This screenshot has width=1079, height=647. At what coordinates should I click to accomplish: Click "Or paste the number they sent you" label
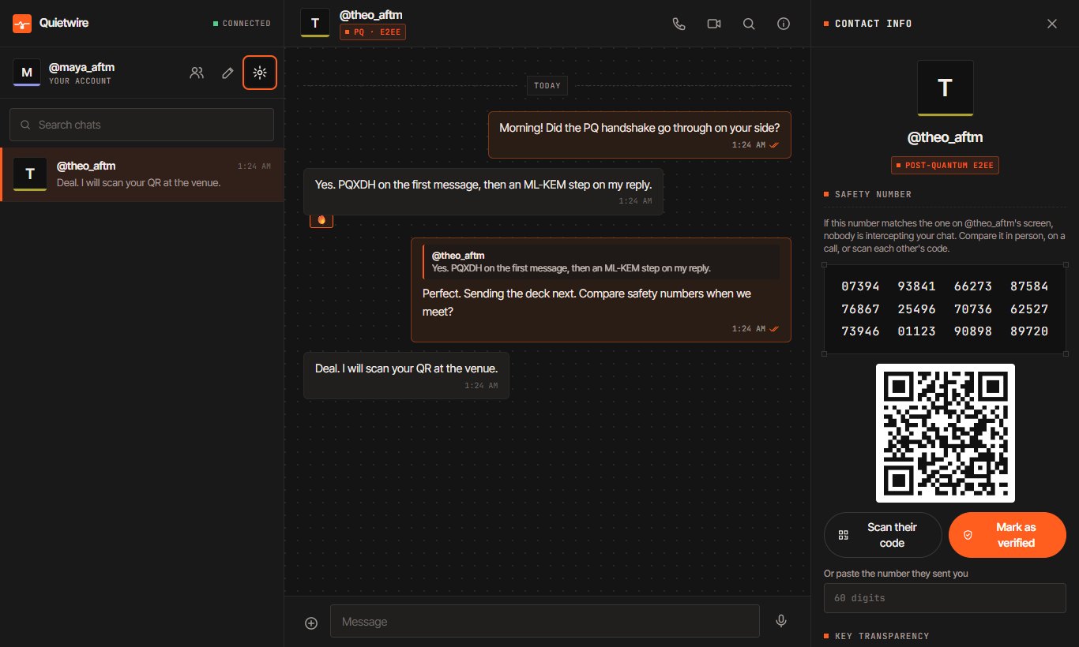(896, 574)
